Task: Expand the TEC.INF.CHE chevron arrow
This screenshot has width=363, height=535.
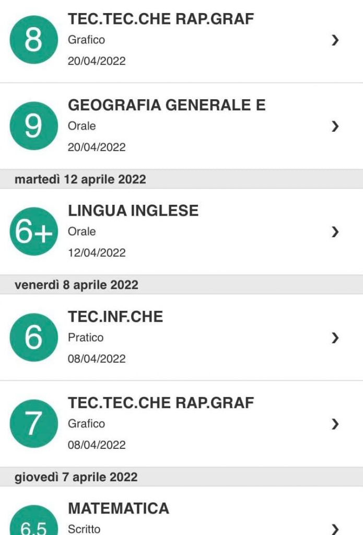Action: pos(335,338)
